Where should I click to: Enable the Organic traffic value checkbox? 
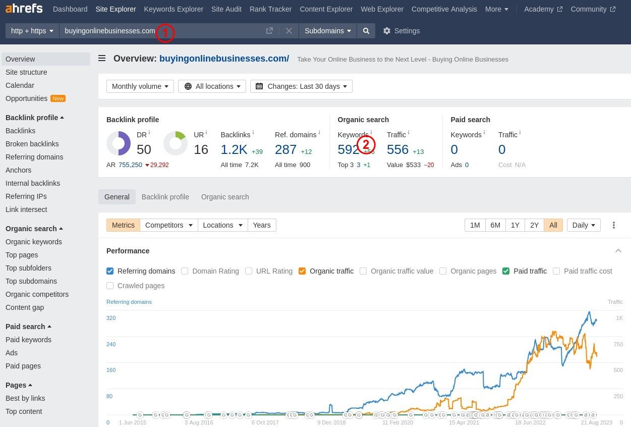[x=363, y=271]
